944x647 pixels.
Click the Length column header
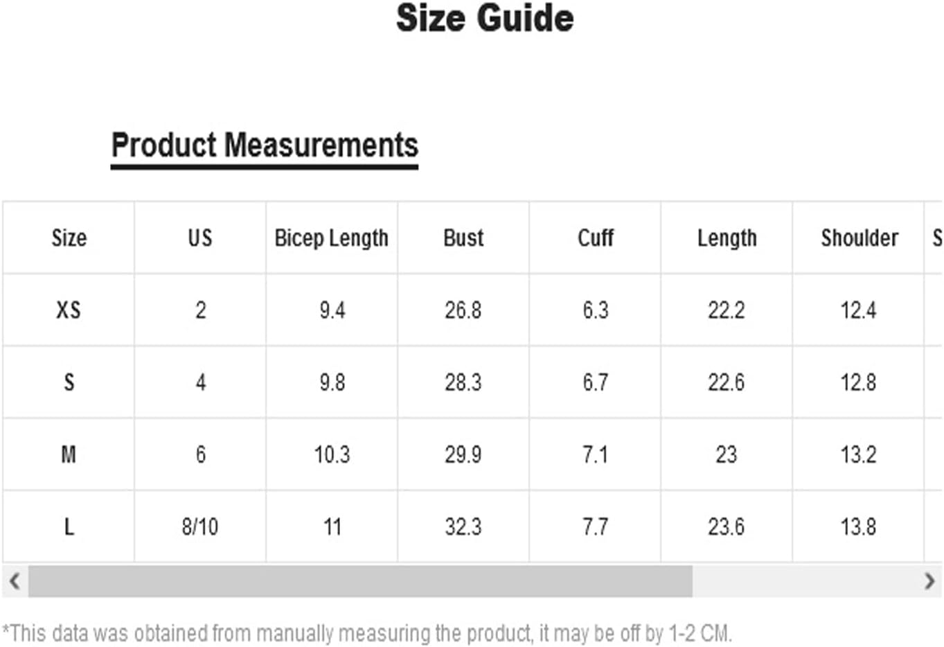[x=727, y=238]
